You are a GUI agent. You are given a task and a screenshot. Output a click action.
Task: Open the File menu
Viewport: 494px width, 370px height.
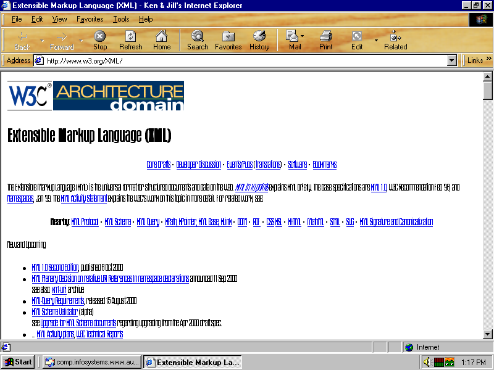pos(17,19)
